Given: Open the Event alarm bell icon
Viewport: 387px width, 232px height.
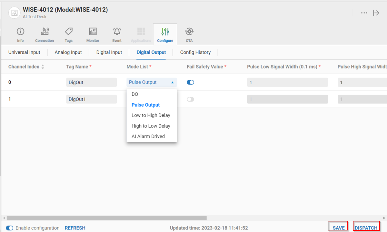Looking at the screenshot, I should 117,31.
